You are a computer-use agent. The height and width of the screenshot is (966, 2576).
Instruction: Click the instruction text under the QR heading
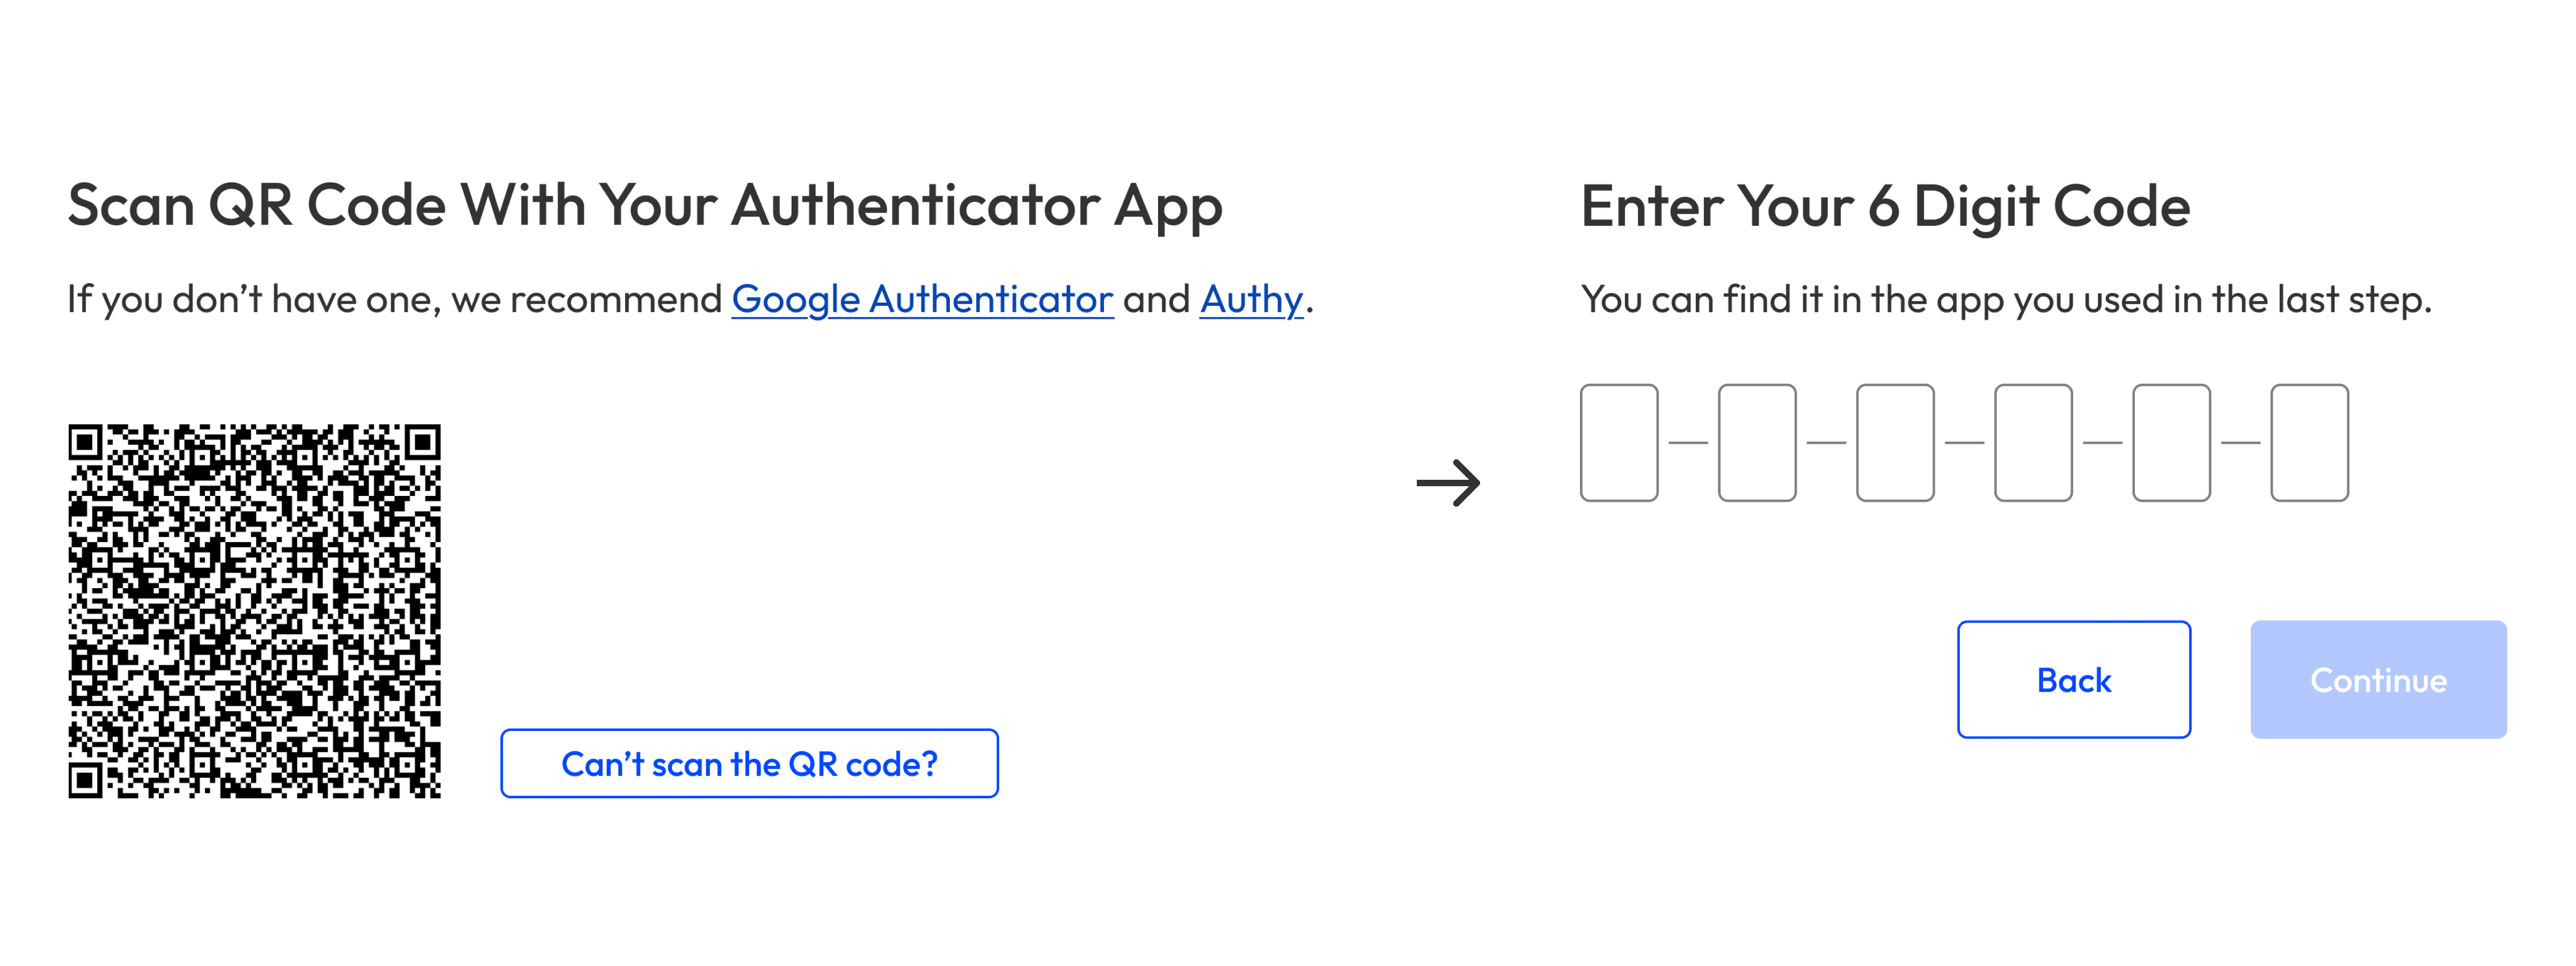(x=690, y=298)
